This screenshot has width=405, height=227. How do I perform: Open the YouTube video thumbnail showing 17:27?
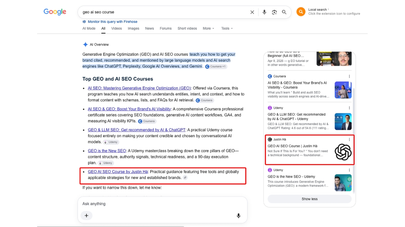pos(334,59)
